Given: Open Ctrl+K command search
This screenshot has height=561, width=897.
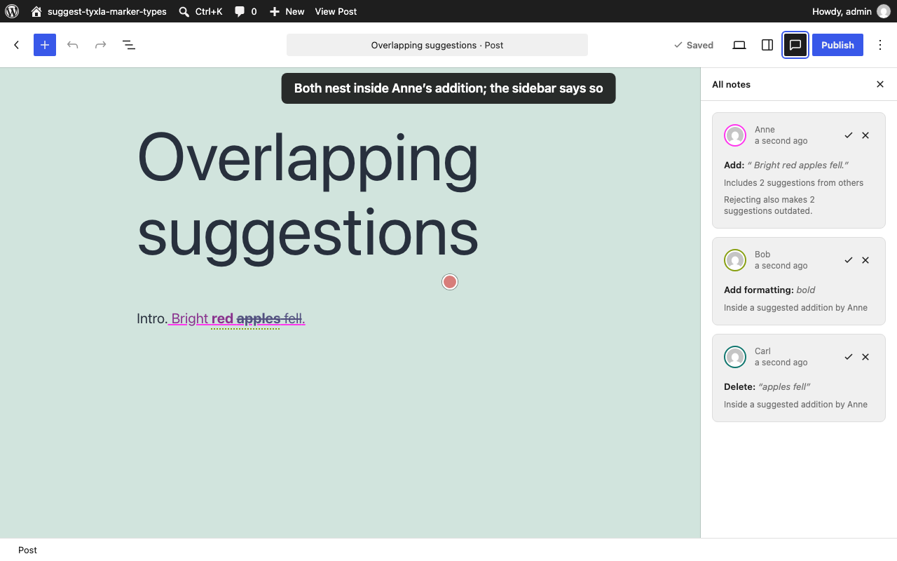Looking at the screenshot, I should click(x=200, y=11).
